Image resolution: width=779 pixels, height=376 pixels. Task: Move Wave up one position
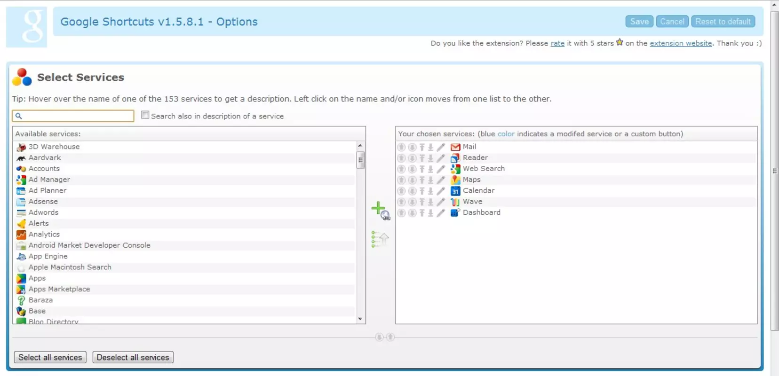401,202
